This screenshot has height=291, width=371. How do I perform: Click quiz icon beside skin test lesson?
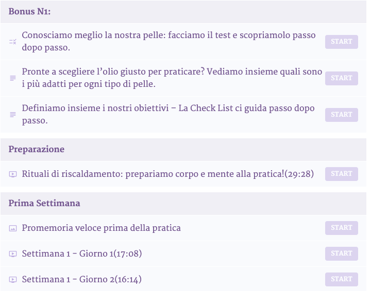click(13, 42)
